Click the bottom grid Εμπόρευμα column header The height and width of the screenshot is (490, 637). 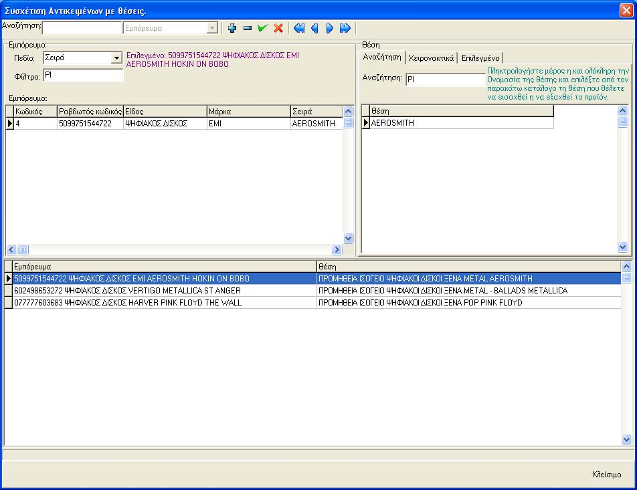tap(165, 267)
